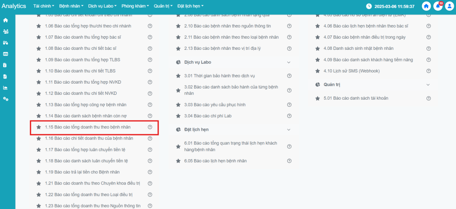Open 3.01 Thời gian bảo hành theo dịch vụ

(x=221, y=76)
